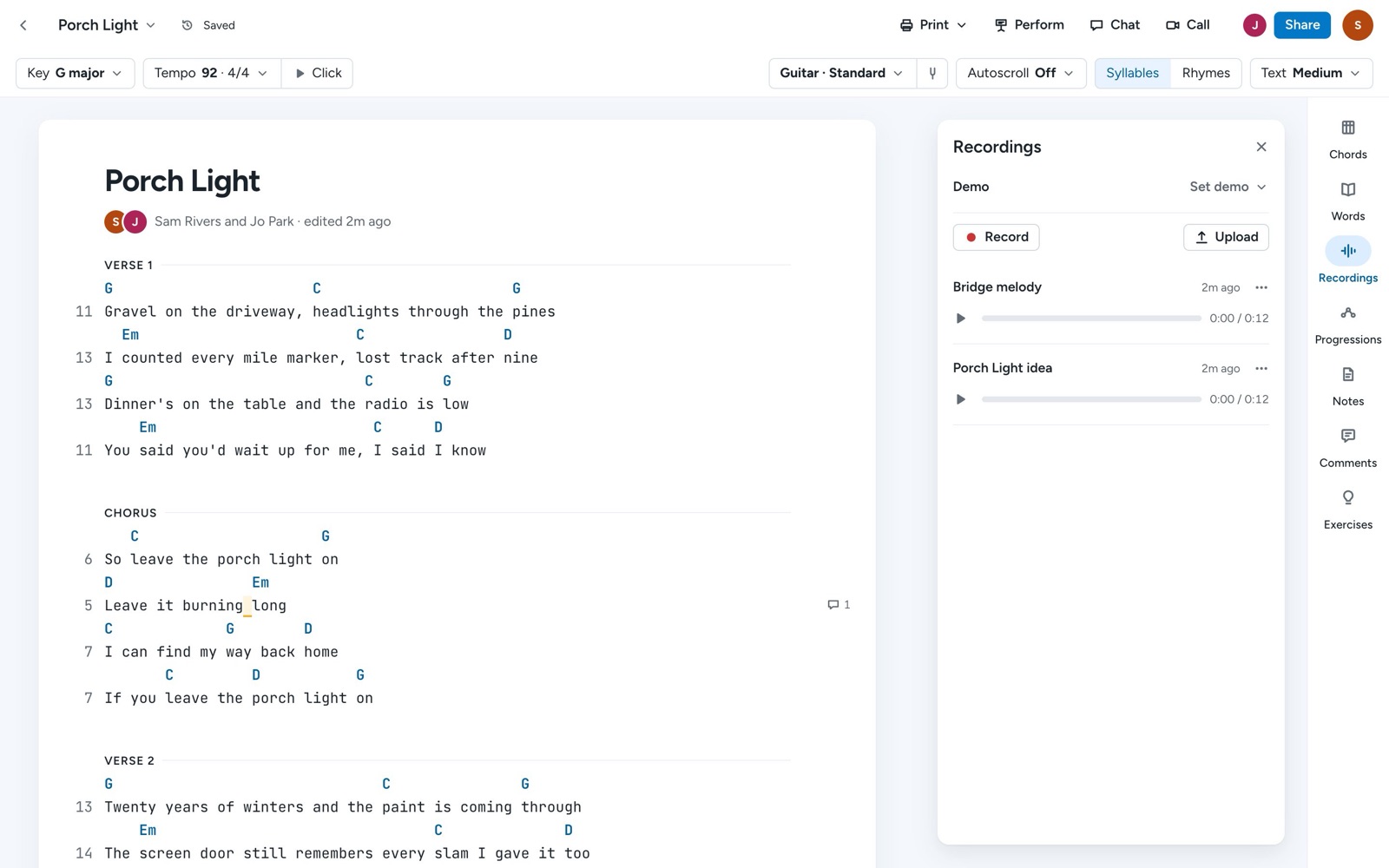Upload a recording
Viewport: 1389px width, 868px height.
(1226, 237)
